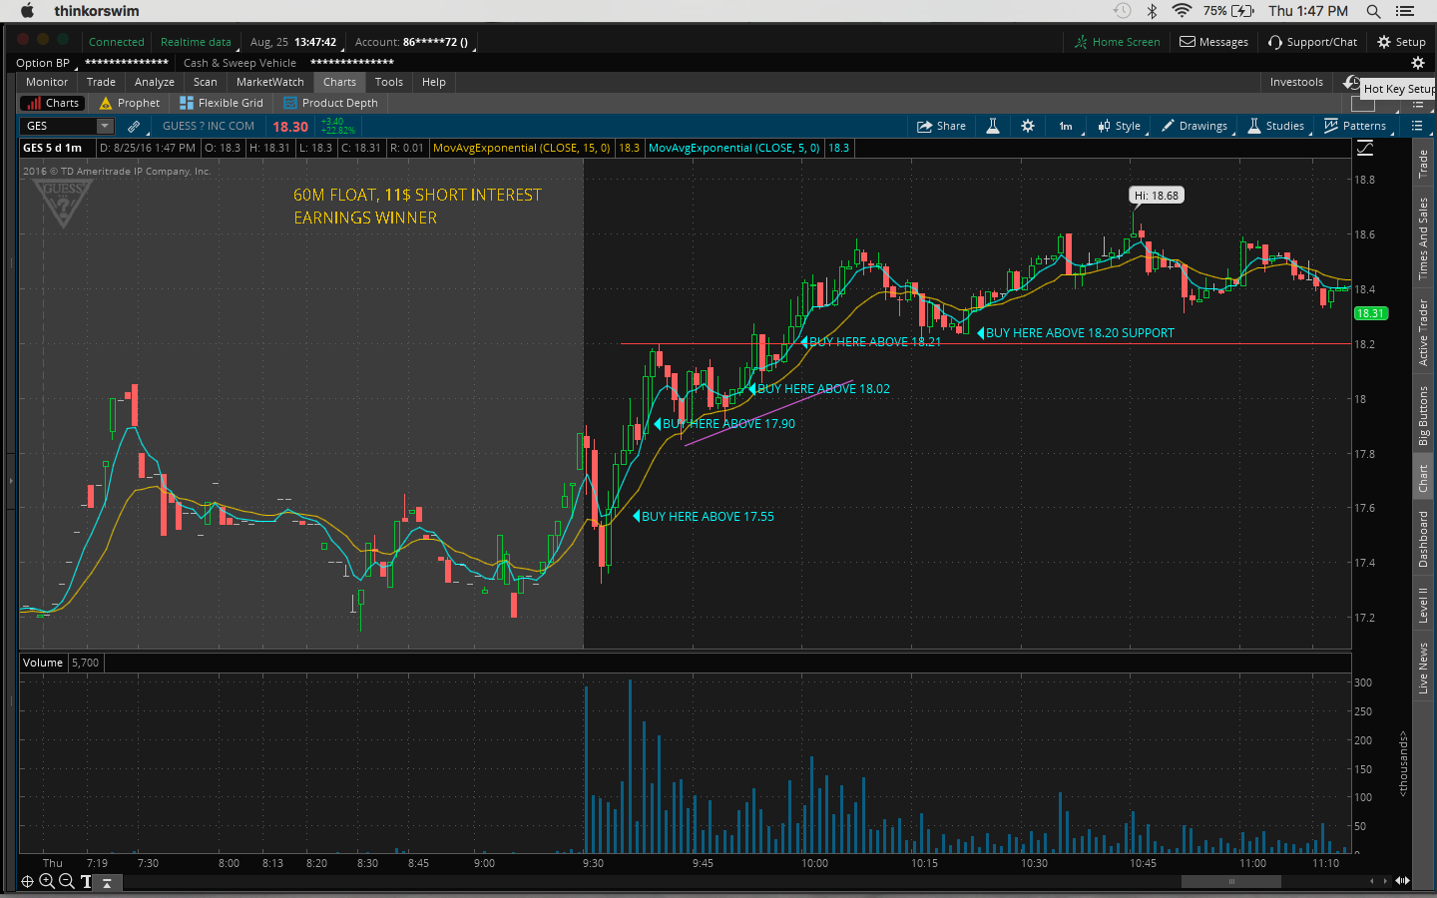1437x898 pixels.
Task: Click the pan crosshair tool icon
Action: (x=27, y=881)
